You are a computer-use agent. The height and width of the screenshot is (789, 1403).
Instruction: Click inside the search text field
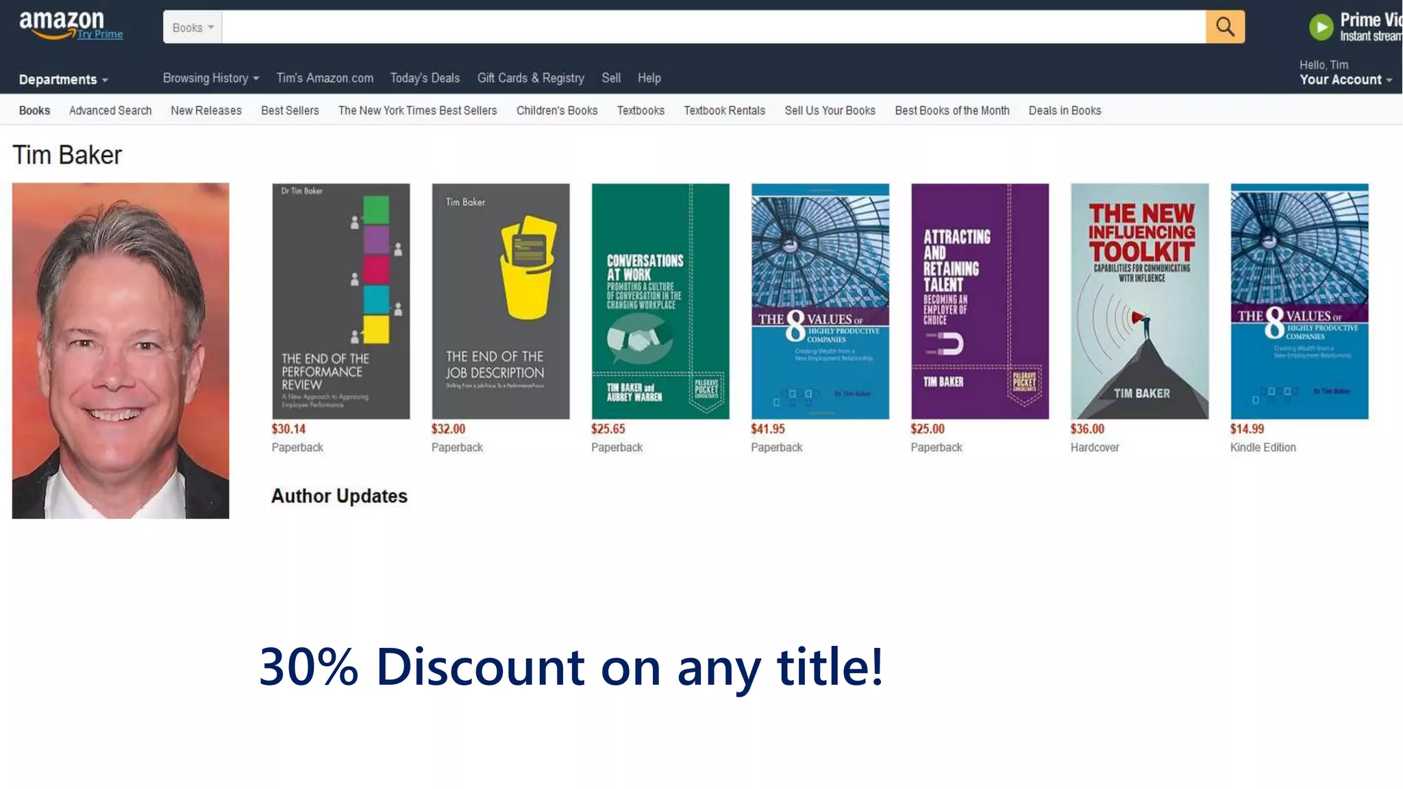[713, 27]
